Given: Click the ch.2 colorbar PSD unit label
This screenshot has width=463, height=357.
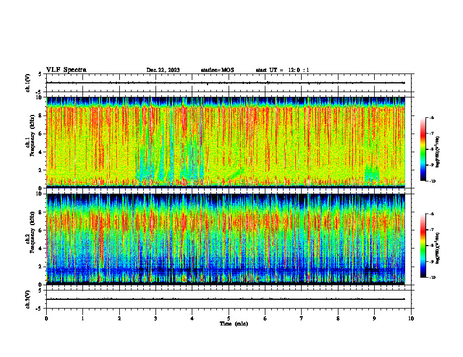Looking at the screenshot, I should pos(438,248).
